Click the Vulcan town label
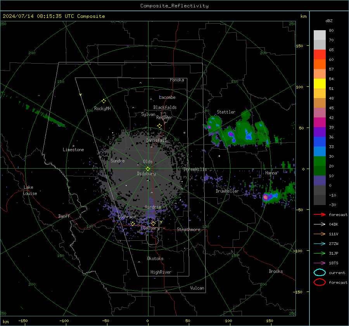The image size is (349, 326). click(197, 288)
